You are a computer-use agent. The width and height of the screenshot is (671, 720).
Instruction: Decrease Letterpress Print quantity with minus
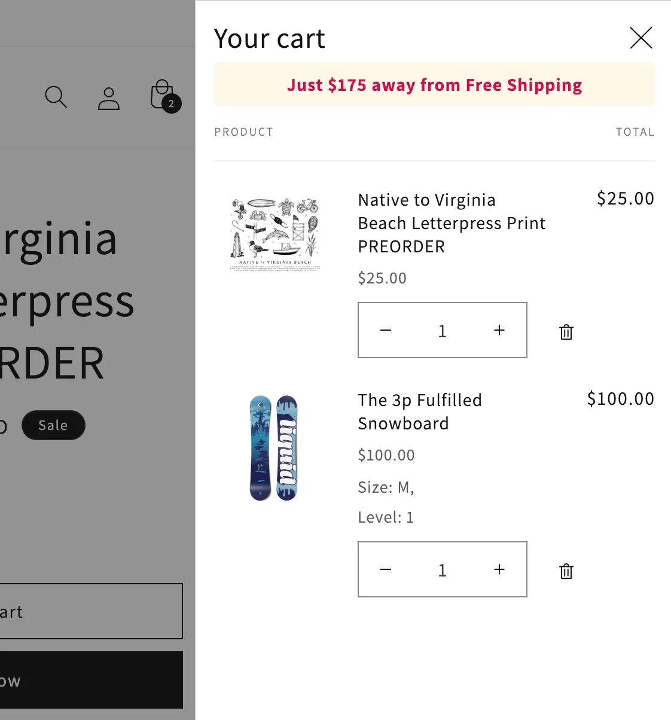(x=386, y=331)
